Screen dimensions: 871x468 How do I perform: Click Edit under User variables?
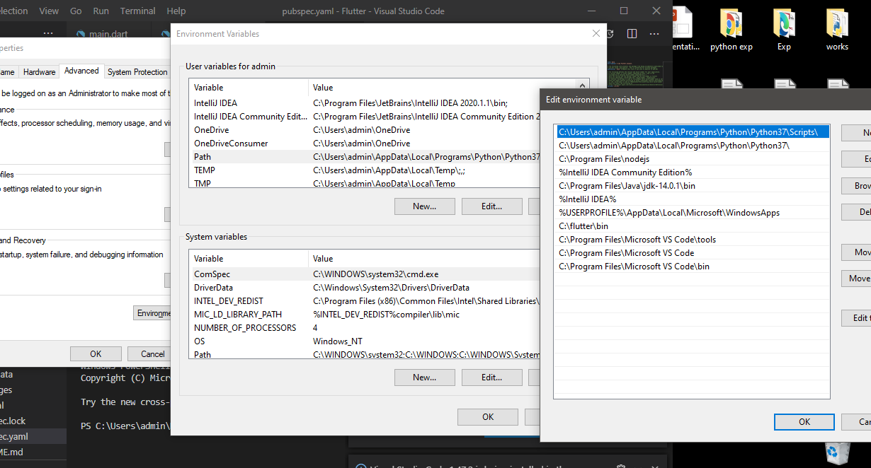tap(491, 206)
